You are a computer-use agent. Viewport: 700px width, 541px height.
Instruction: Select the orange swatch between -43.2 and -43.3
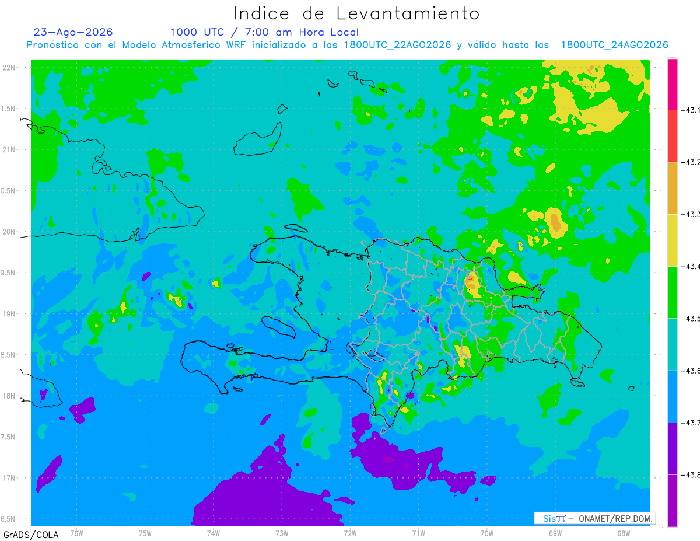pos(673,188)
